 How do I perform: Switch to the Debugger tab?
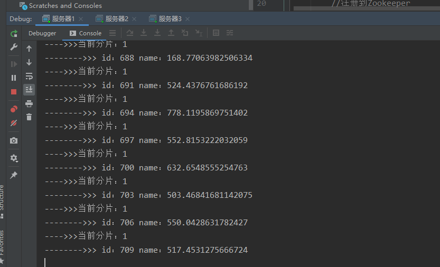[x=42, y=33]
